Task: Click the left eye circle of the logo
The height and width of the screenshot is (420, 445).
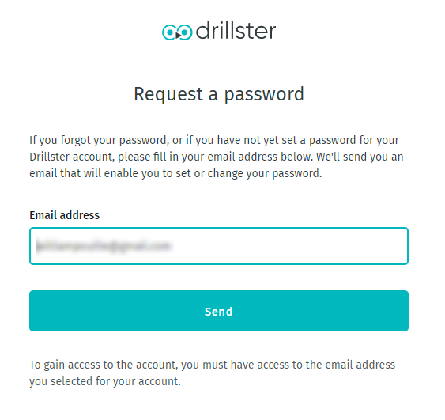Action: coord(170,32)
